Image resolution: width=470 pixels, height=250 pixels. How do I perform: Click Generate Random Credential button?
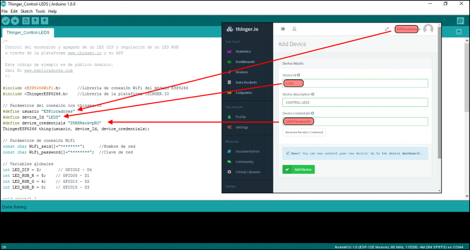pyautogui.click(x=304, y=132)
